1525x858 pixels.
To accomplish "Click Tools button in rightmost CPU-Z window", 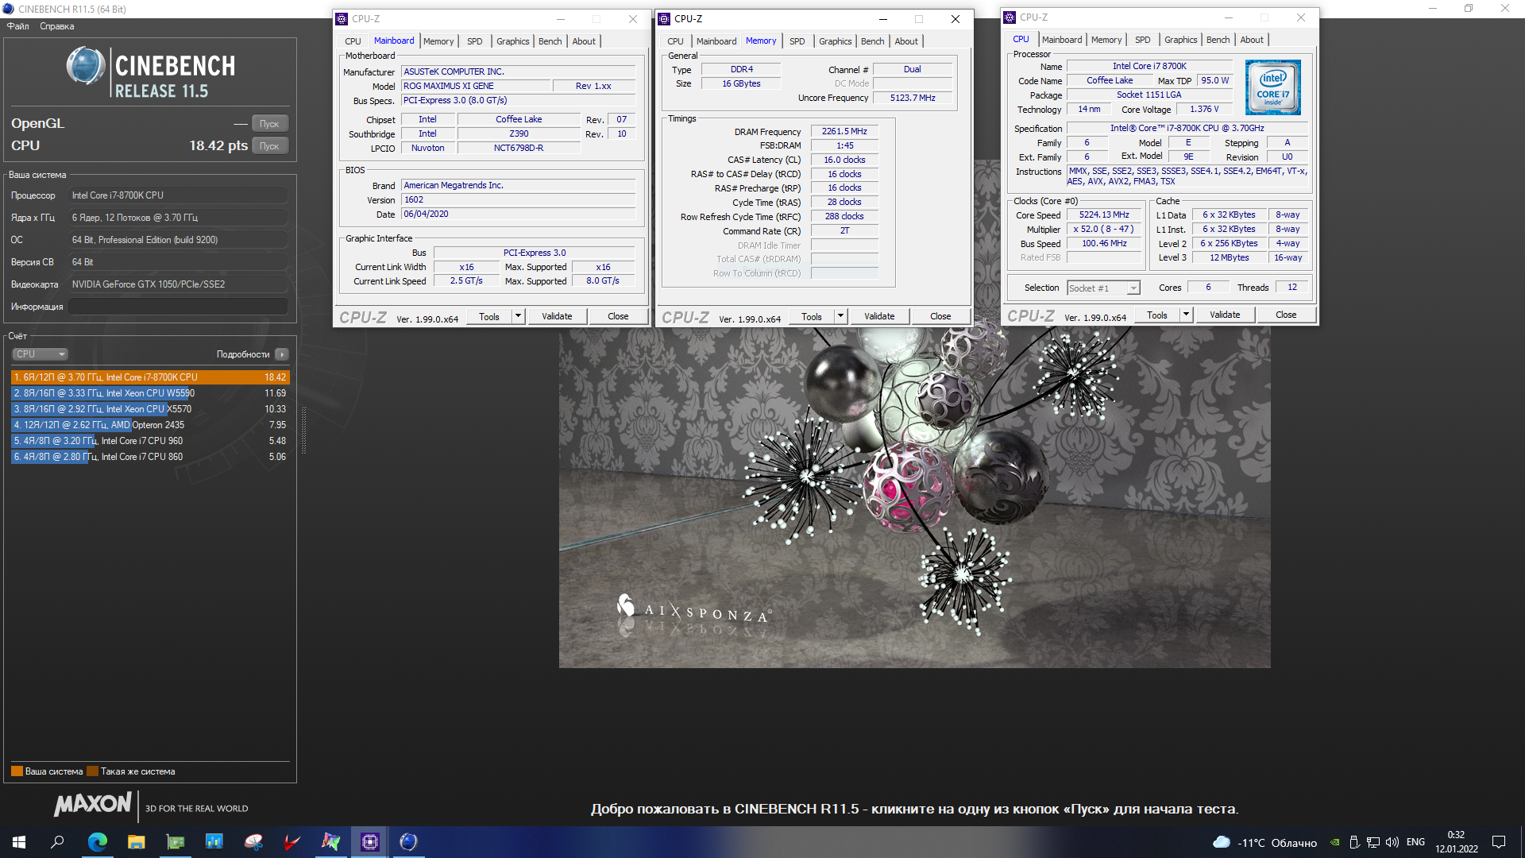I will tap(1157, 315).
